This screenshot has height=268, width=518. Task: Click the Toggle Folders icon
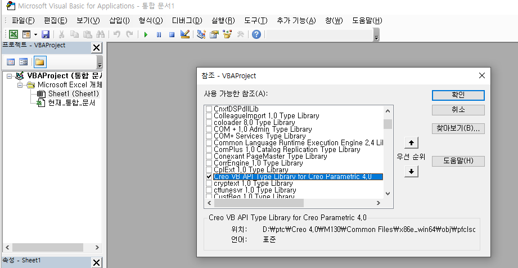point(39,62)
